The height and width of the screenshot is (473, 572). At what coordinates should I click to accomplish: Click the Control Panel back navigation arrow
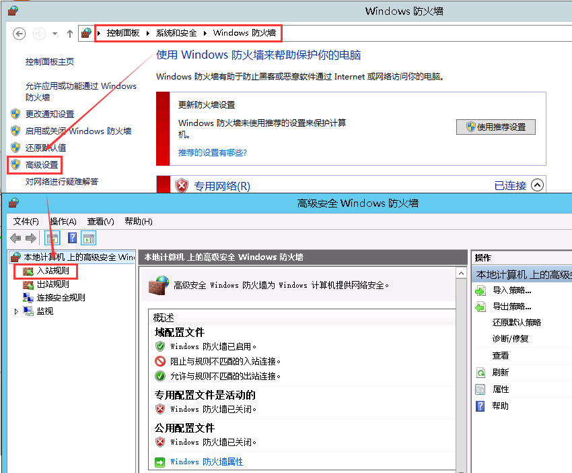[x=19, y=34]
